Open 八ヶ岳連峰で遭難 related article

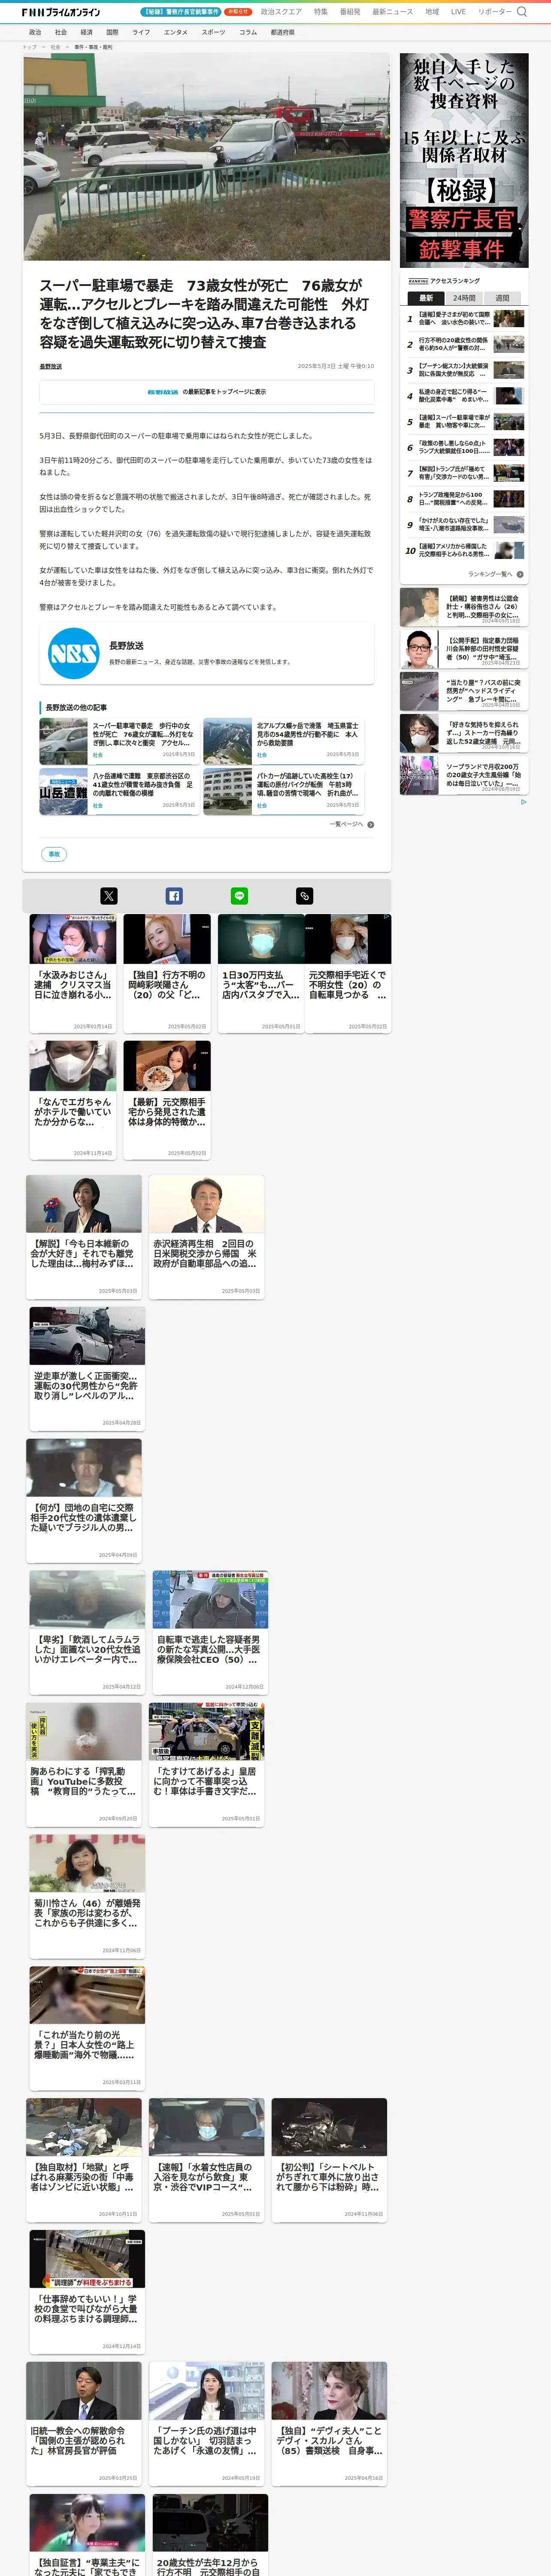[x=119, y=791]
